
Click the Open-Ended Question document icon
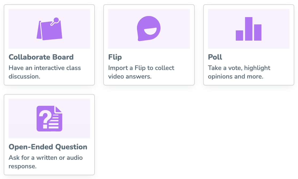(49, 119)
